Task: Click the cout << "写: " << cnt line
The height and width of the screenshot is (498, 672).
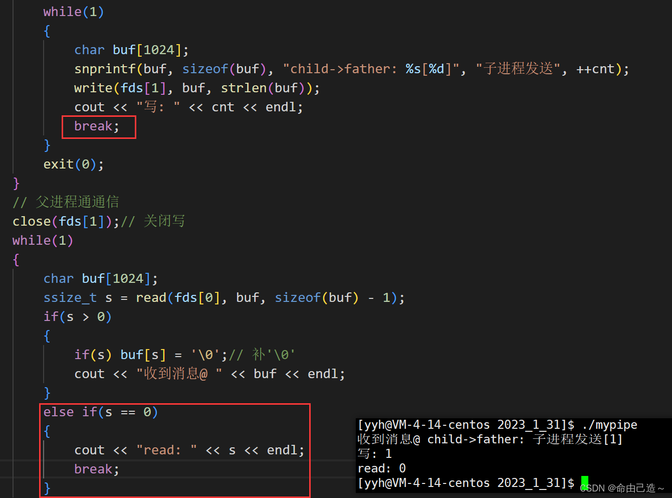Action: (x=188, y=107)
